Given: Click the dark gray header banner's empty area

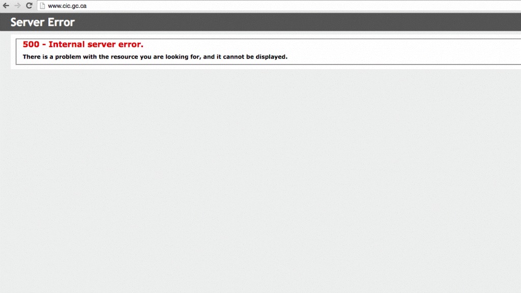Looking at the screenshot, I should pyautogui.click(x=305, y=22).
